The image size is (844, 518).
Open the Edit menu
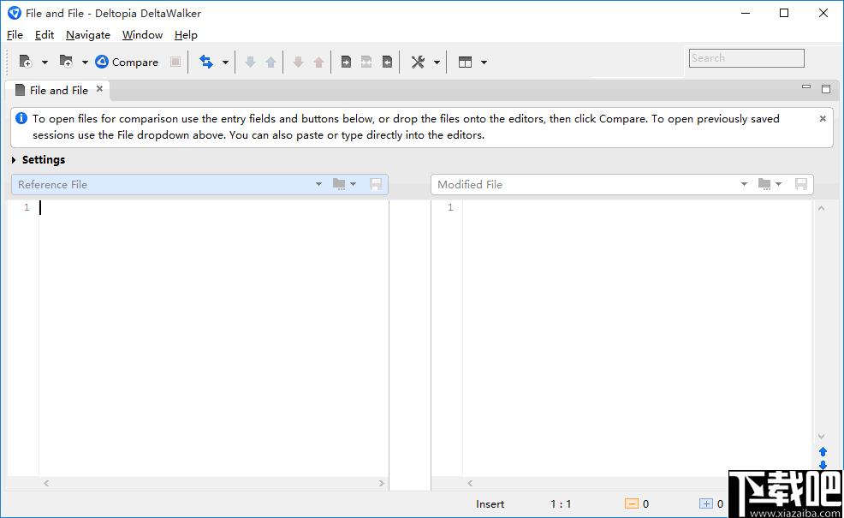pos(45,35)
